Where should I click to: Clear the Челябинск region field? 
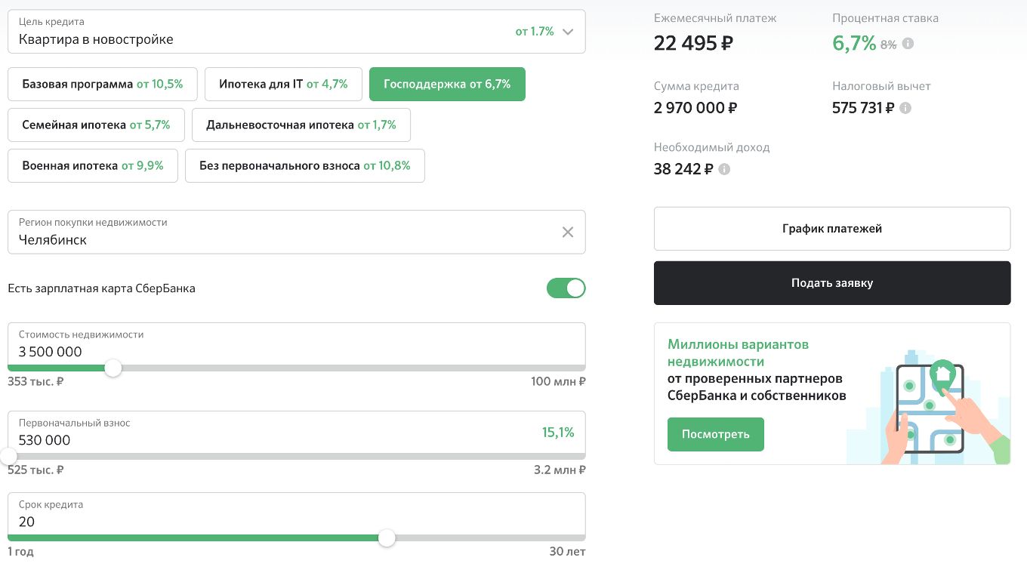pos(568,233)
